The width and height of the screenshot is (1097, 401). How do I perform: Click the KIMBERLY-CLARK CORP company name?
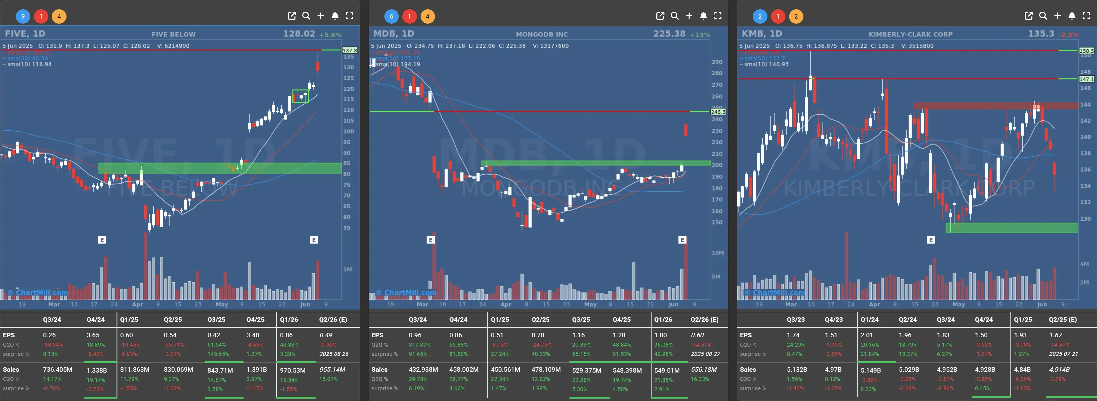[910, 34]
